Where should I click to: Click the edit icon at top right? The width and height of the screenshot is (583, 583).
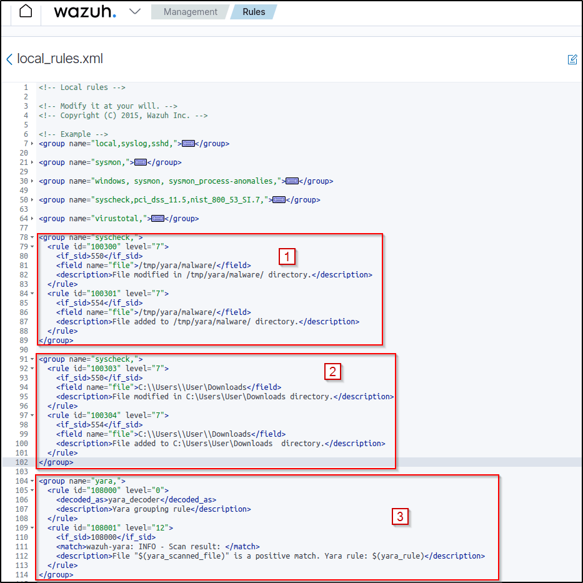click(572, 59)
